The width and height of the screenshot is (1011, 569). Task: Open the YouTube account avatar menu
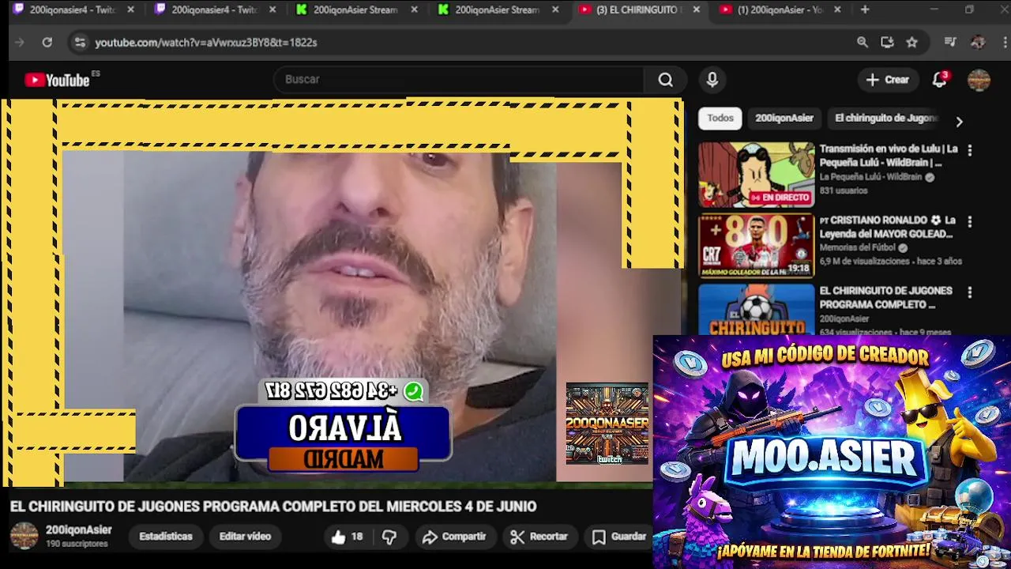[979, 80]
